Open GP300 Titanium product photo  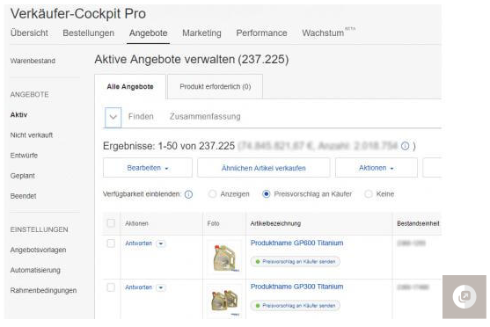[x=224, y=302]
